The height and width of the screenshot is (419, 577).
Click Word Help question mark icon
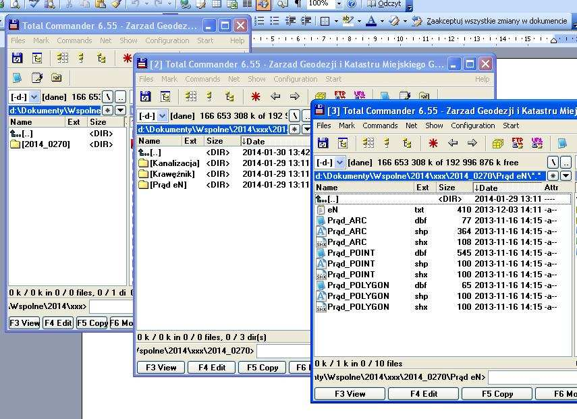(352, 4)
